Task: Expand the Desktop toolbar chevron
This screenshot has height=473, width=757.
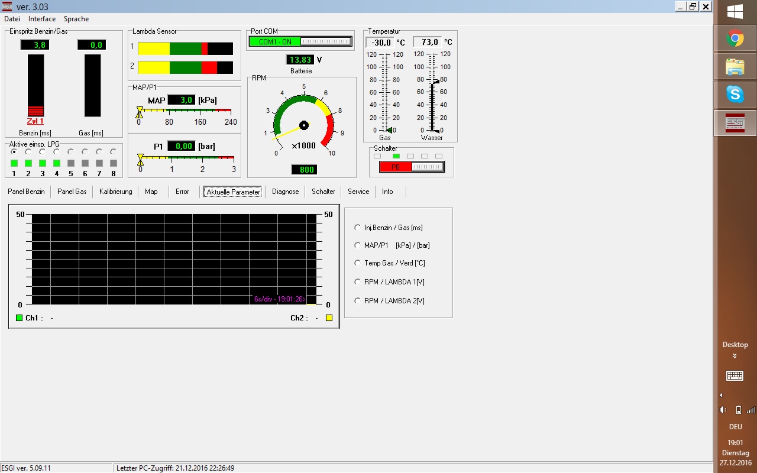Action: pos(735,356)
